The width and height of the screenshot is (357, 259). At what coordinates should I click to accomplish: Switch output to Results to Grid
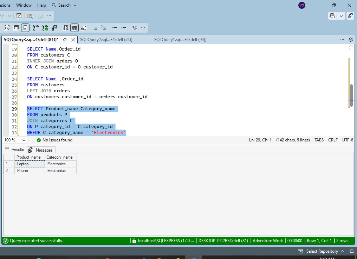tap(74, 28)
